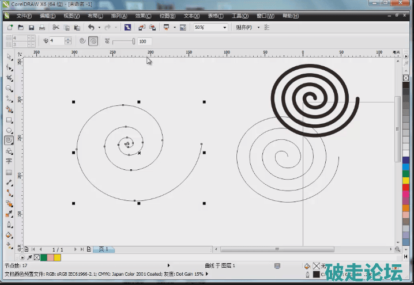The height and width of the screenshot is (285, 414).
Task: Switch to the 页 1 page tab
Action: [104, 249]
